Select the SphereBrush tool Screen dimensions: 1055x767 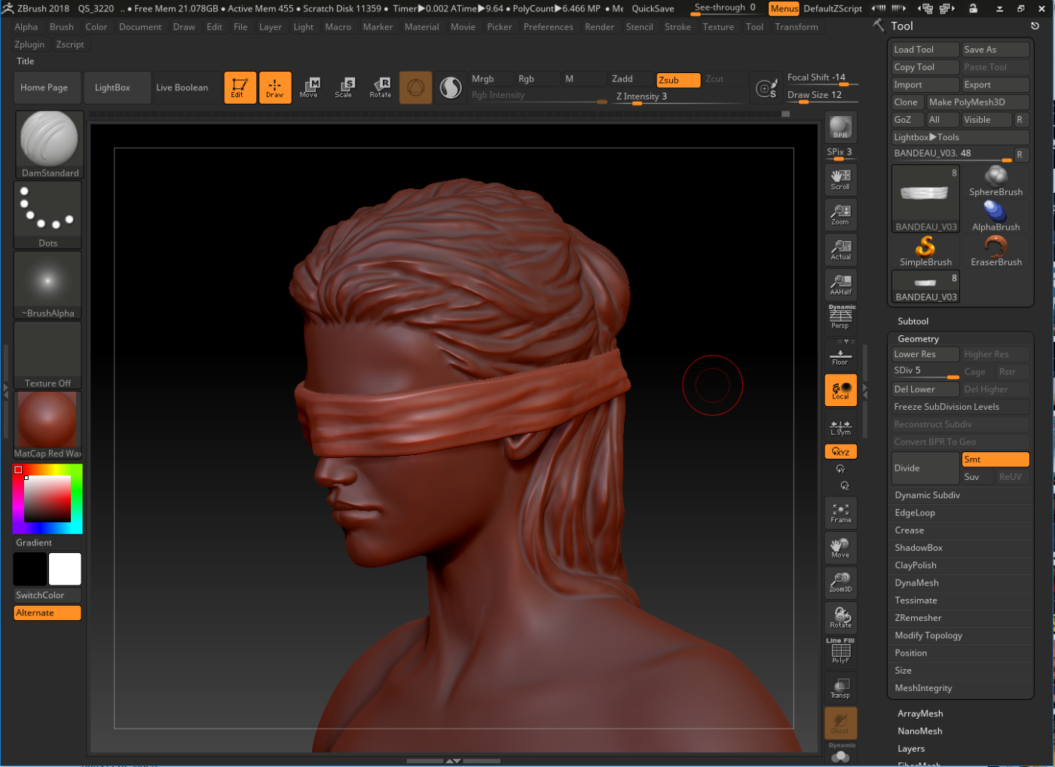point(995,182)
